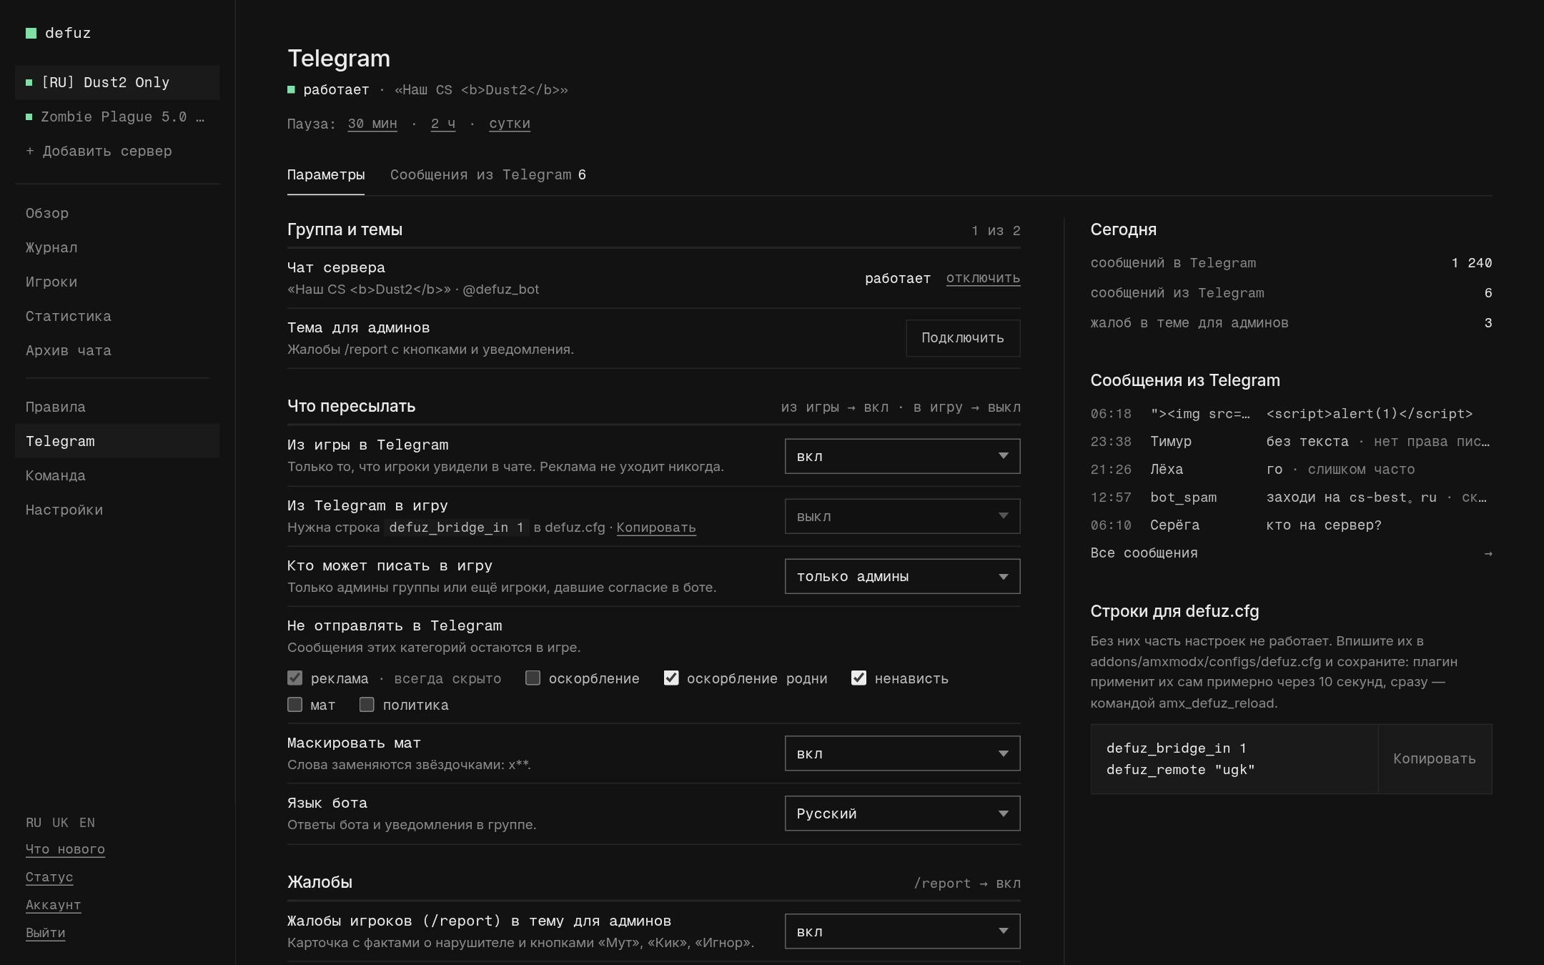
Task: Follow the arrow next to Все сообщения
Action: (x=1488, y=553)
